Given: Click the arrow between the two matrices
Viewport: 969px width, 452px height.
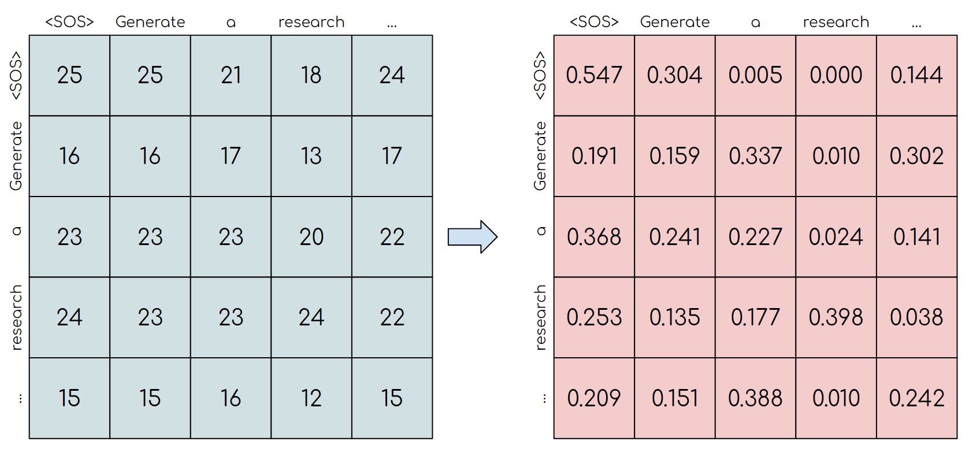Looking at the screenshot, I should coord(472,236).
